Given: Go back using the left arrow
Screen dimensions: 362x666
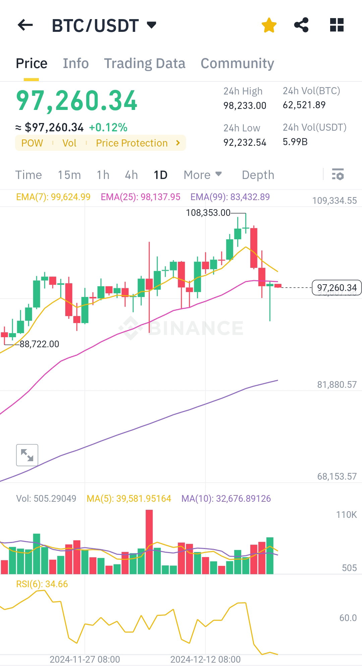Looking at the screenshot, I should [25, 25].
